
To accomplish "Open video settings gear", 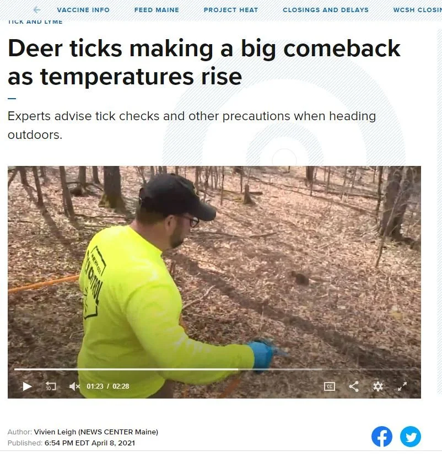I will (378, 386).
